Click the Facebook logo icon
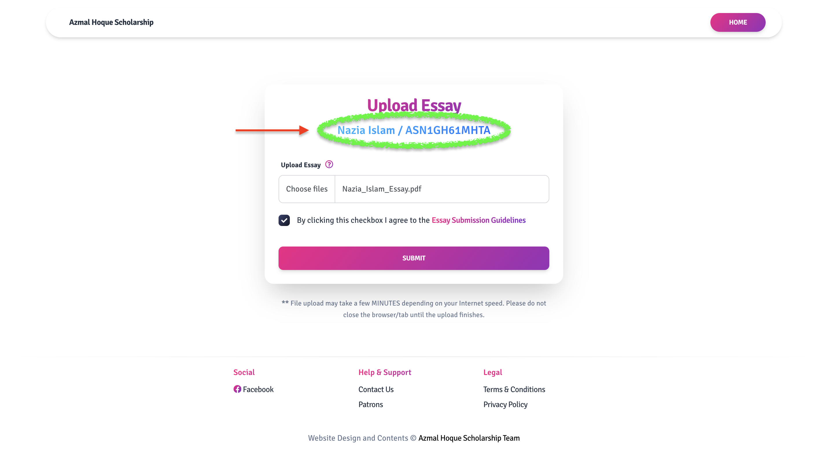829x456 pixels. click(237, 389)
